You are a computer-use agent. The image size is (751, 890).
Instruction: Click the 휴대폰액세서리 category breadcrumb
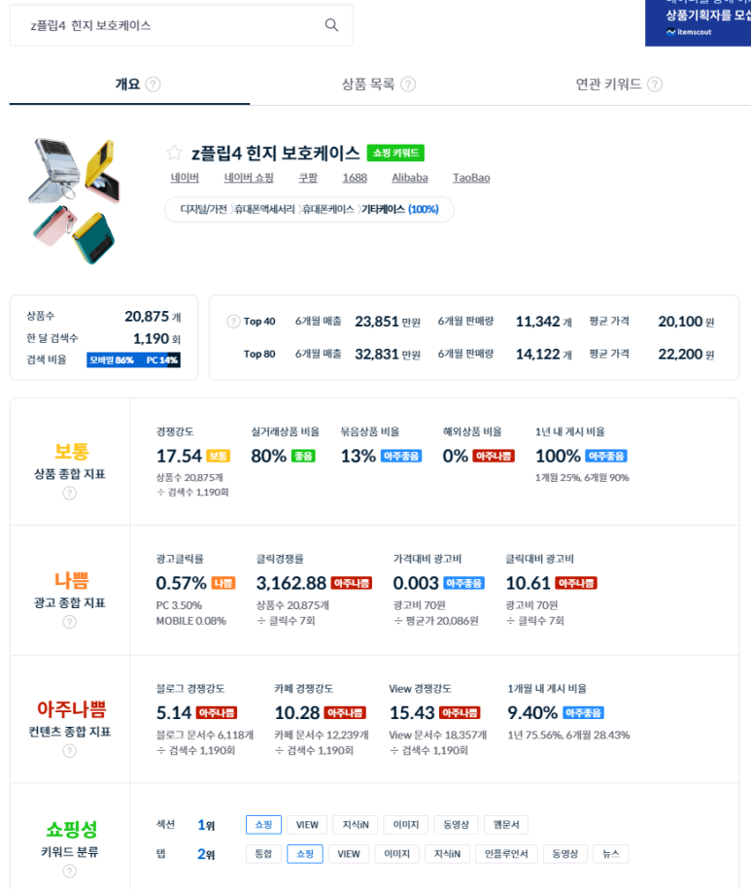pyautogui.click(x=264, y=210)
